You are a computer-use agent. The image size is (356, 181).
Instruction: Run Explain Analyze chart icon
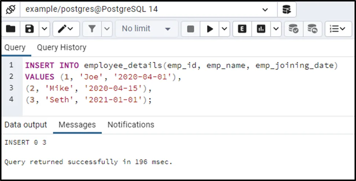[x=261, y=29]
